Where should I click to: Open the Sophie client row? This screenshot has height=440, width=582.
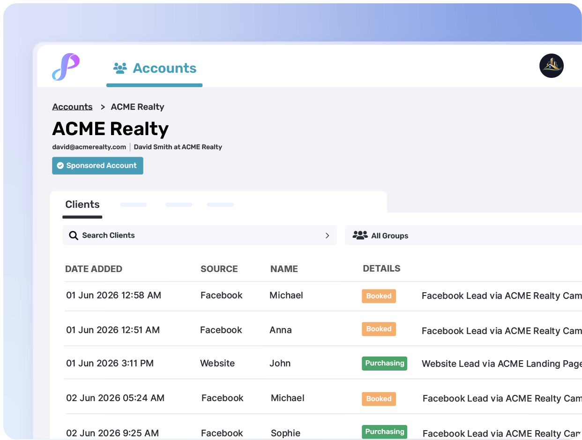(x=285, y=432)
